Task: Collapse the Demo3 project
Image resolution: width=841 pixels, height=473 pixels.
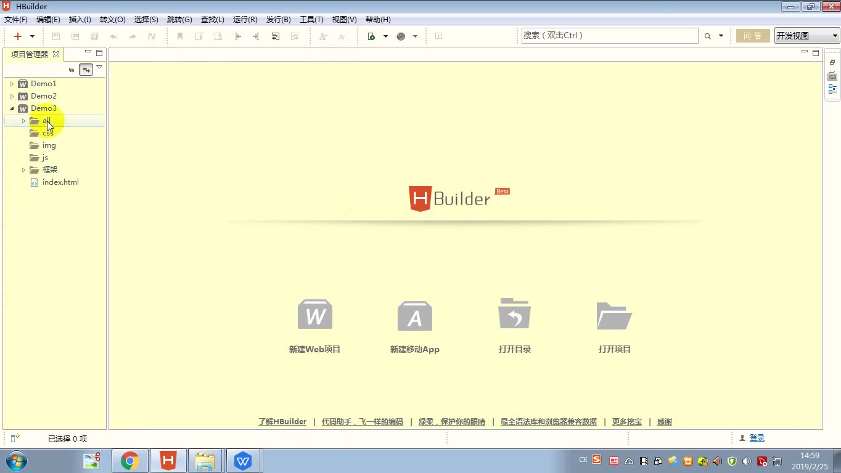Action: pyautogui.click(x=12, y=108)
